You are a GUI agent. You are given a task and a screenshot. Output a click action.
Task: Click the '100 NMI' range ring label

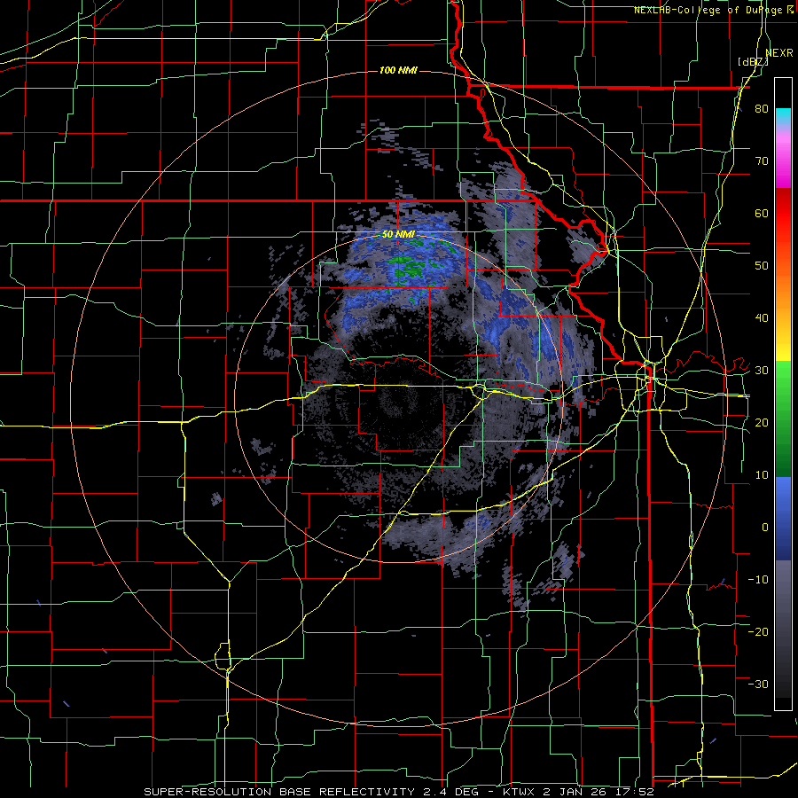pyautogui.click(x=398, y=70)
